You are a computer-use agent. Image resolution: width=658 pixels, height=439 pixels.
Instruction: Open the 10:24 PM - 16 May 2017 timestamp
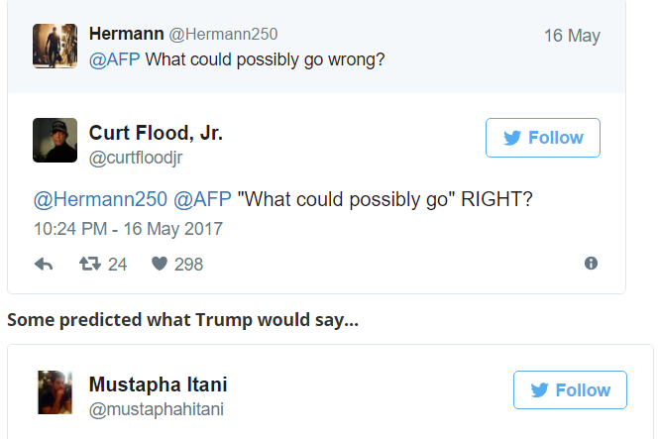pyautogui.click(x=128, y=229)
